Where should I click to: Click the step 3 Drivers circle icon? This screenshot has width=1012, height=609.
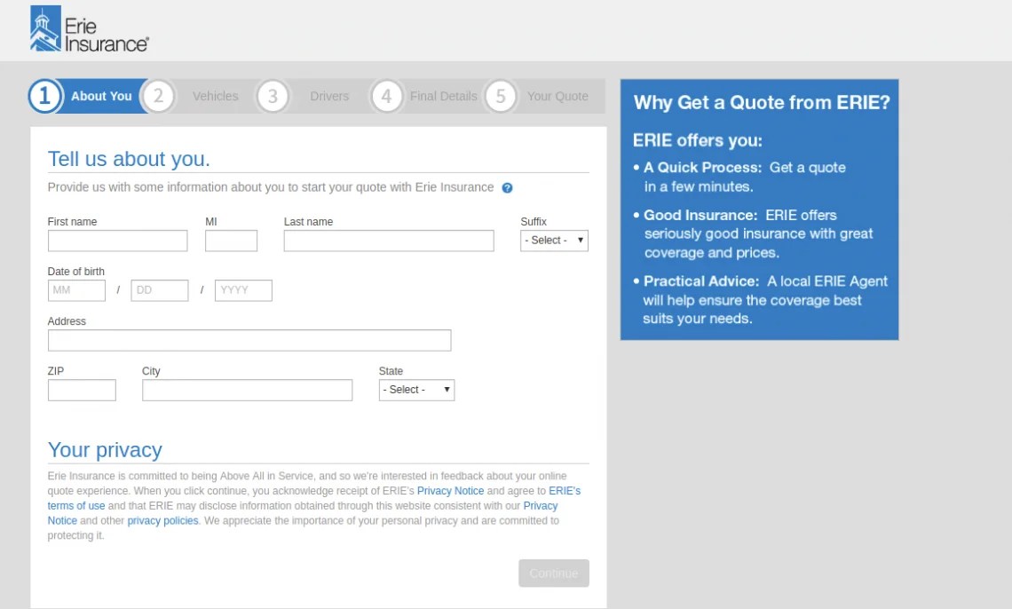click(x=273, y=96)
